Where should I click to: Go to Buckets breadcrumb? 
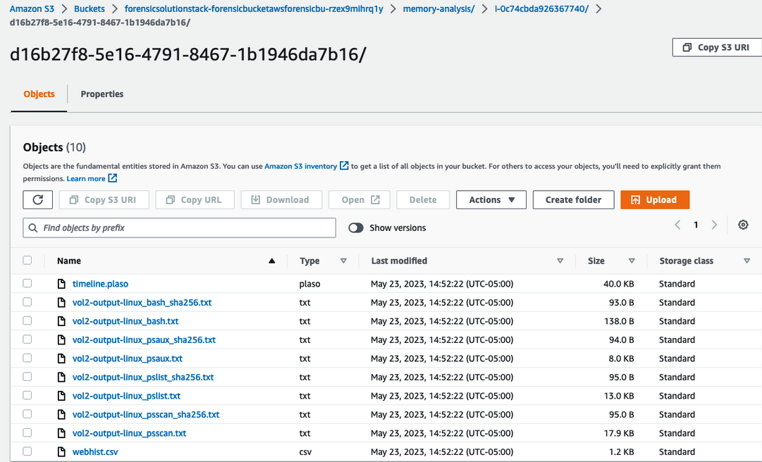pyautogui.click(x=90, y=8)
